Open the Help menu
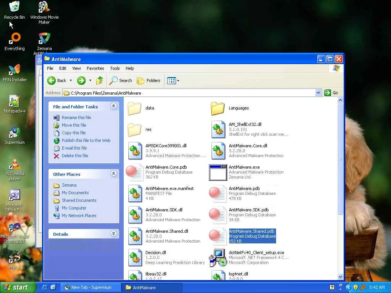This screenshot has height=293, width=391. [129, 68]
